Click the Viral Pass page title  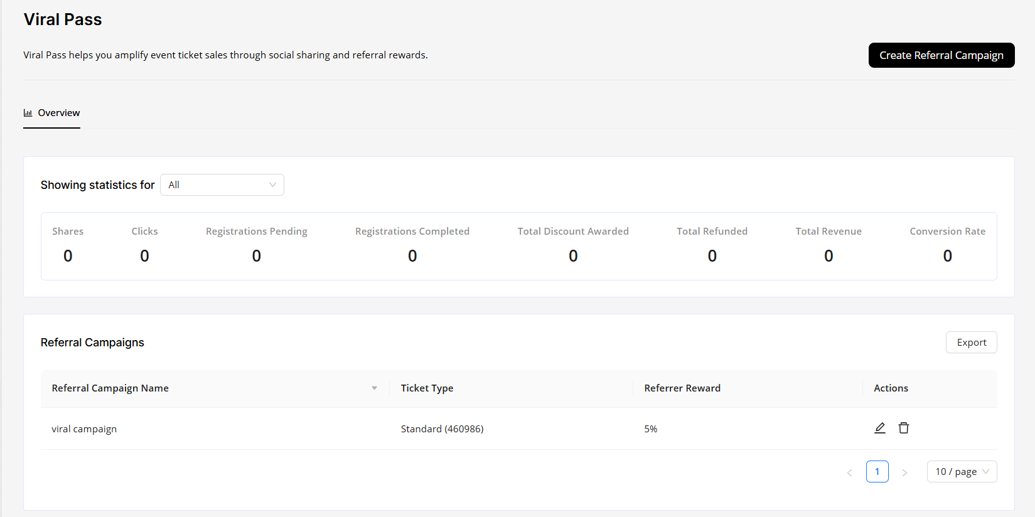(x=63, y=19)
